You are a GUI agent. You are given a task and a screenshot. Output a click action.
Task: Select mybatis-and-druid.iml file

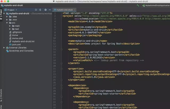23,41
